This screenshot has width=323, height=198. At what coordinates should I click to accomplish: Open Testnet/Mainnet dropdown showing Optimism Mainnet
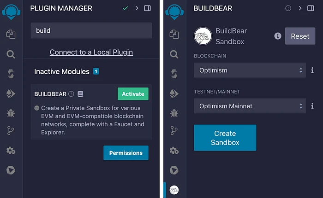coord(250,106)
